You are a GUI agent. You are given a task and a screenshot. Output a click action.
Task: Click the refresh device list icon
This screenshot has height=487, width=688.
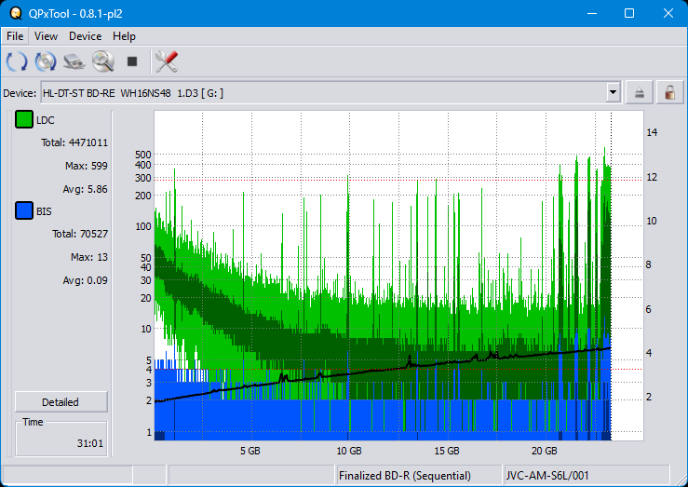[x=17, y=62]
